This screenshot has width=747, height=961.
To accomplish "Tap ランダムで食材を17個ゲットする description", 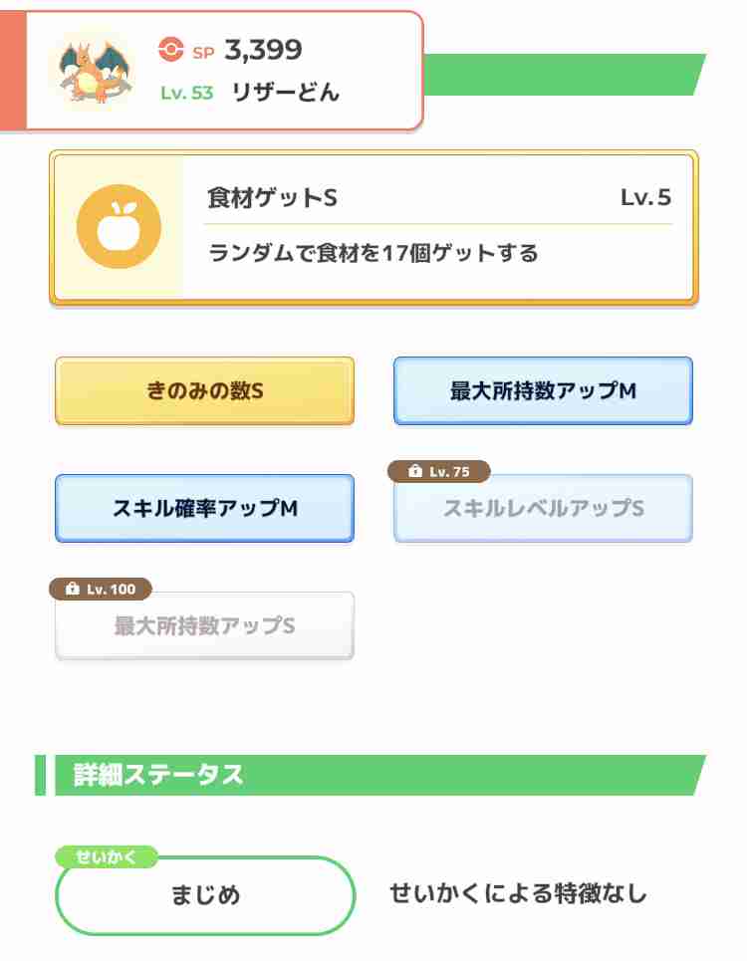I will pyautogui.click(x=373, y=253).
